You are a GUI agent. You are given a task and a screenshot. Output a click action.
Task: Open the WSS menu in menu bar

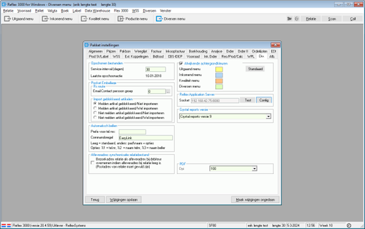pyautogui.click(x=135, y=11)
